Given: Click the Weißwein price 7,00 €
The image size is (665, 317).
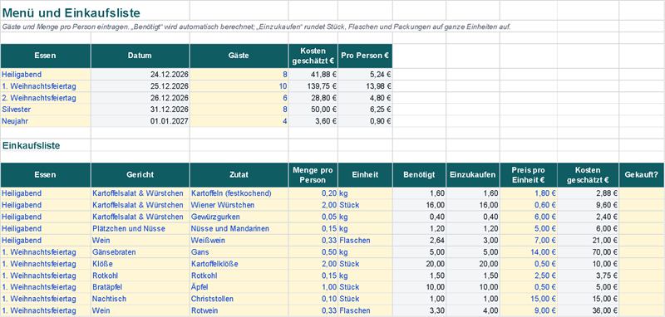Looking at the screenshot, I should (x=529, y=241).
